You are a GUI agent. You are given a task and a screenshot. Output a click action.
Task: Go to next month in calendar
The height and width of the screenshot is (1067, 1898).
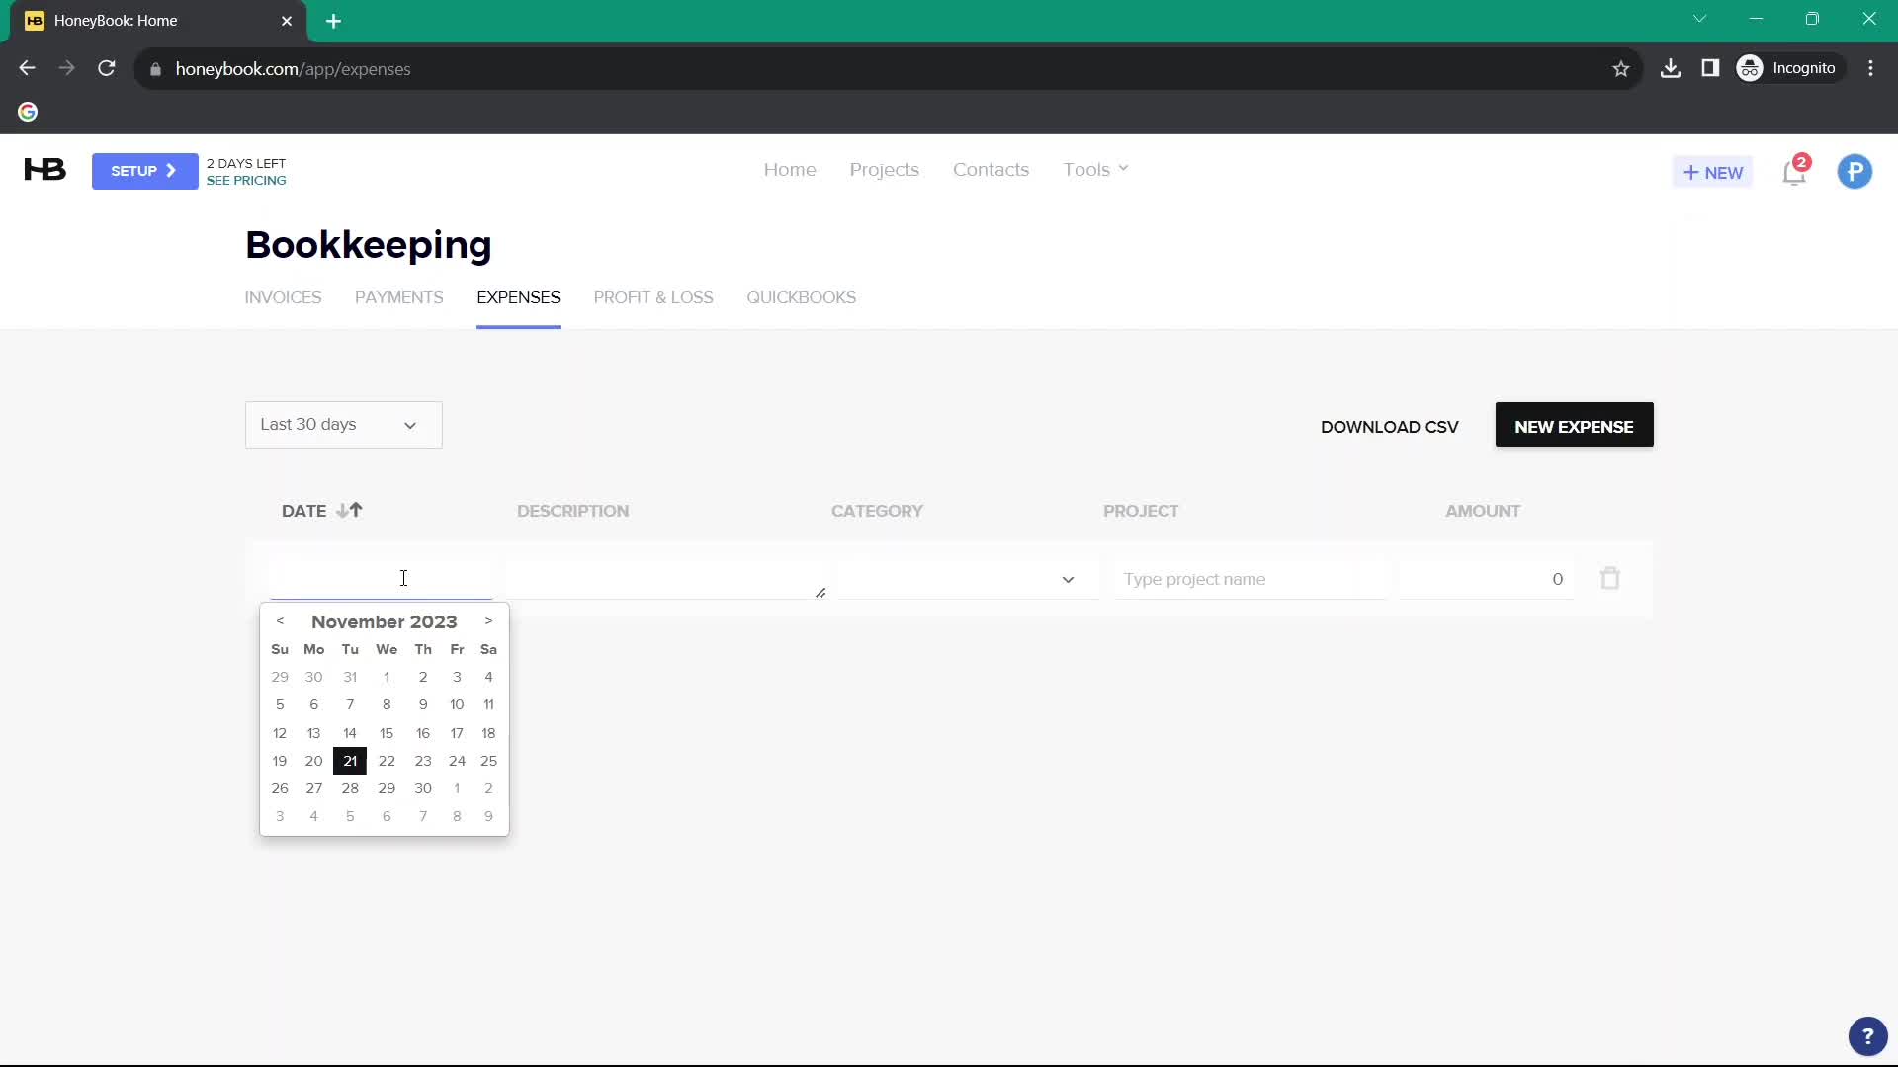tap(488, 621)
